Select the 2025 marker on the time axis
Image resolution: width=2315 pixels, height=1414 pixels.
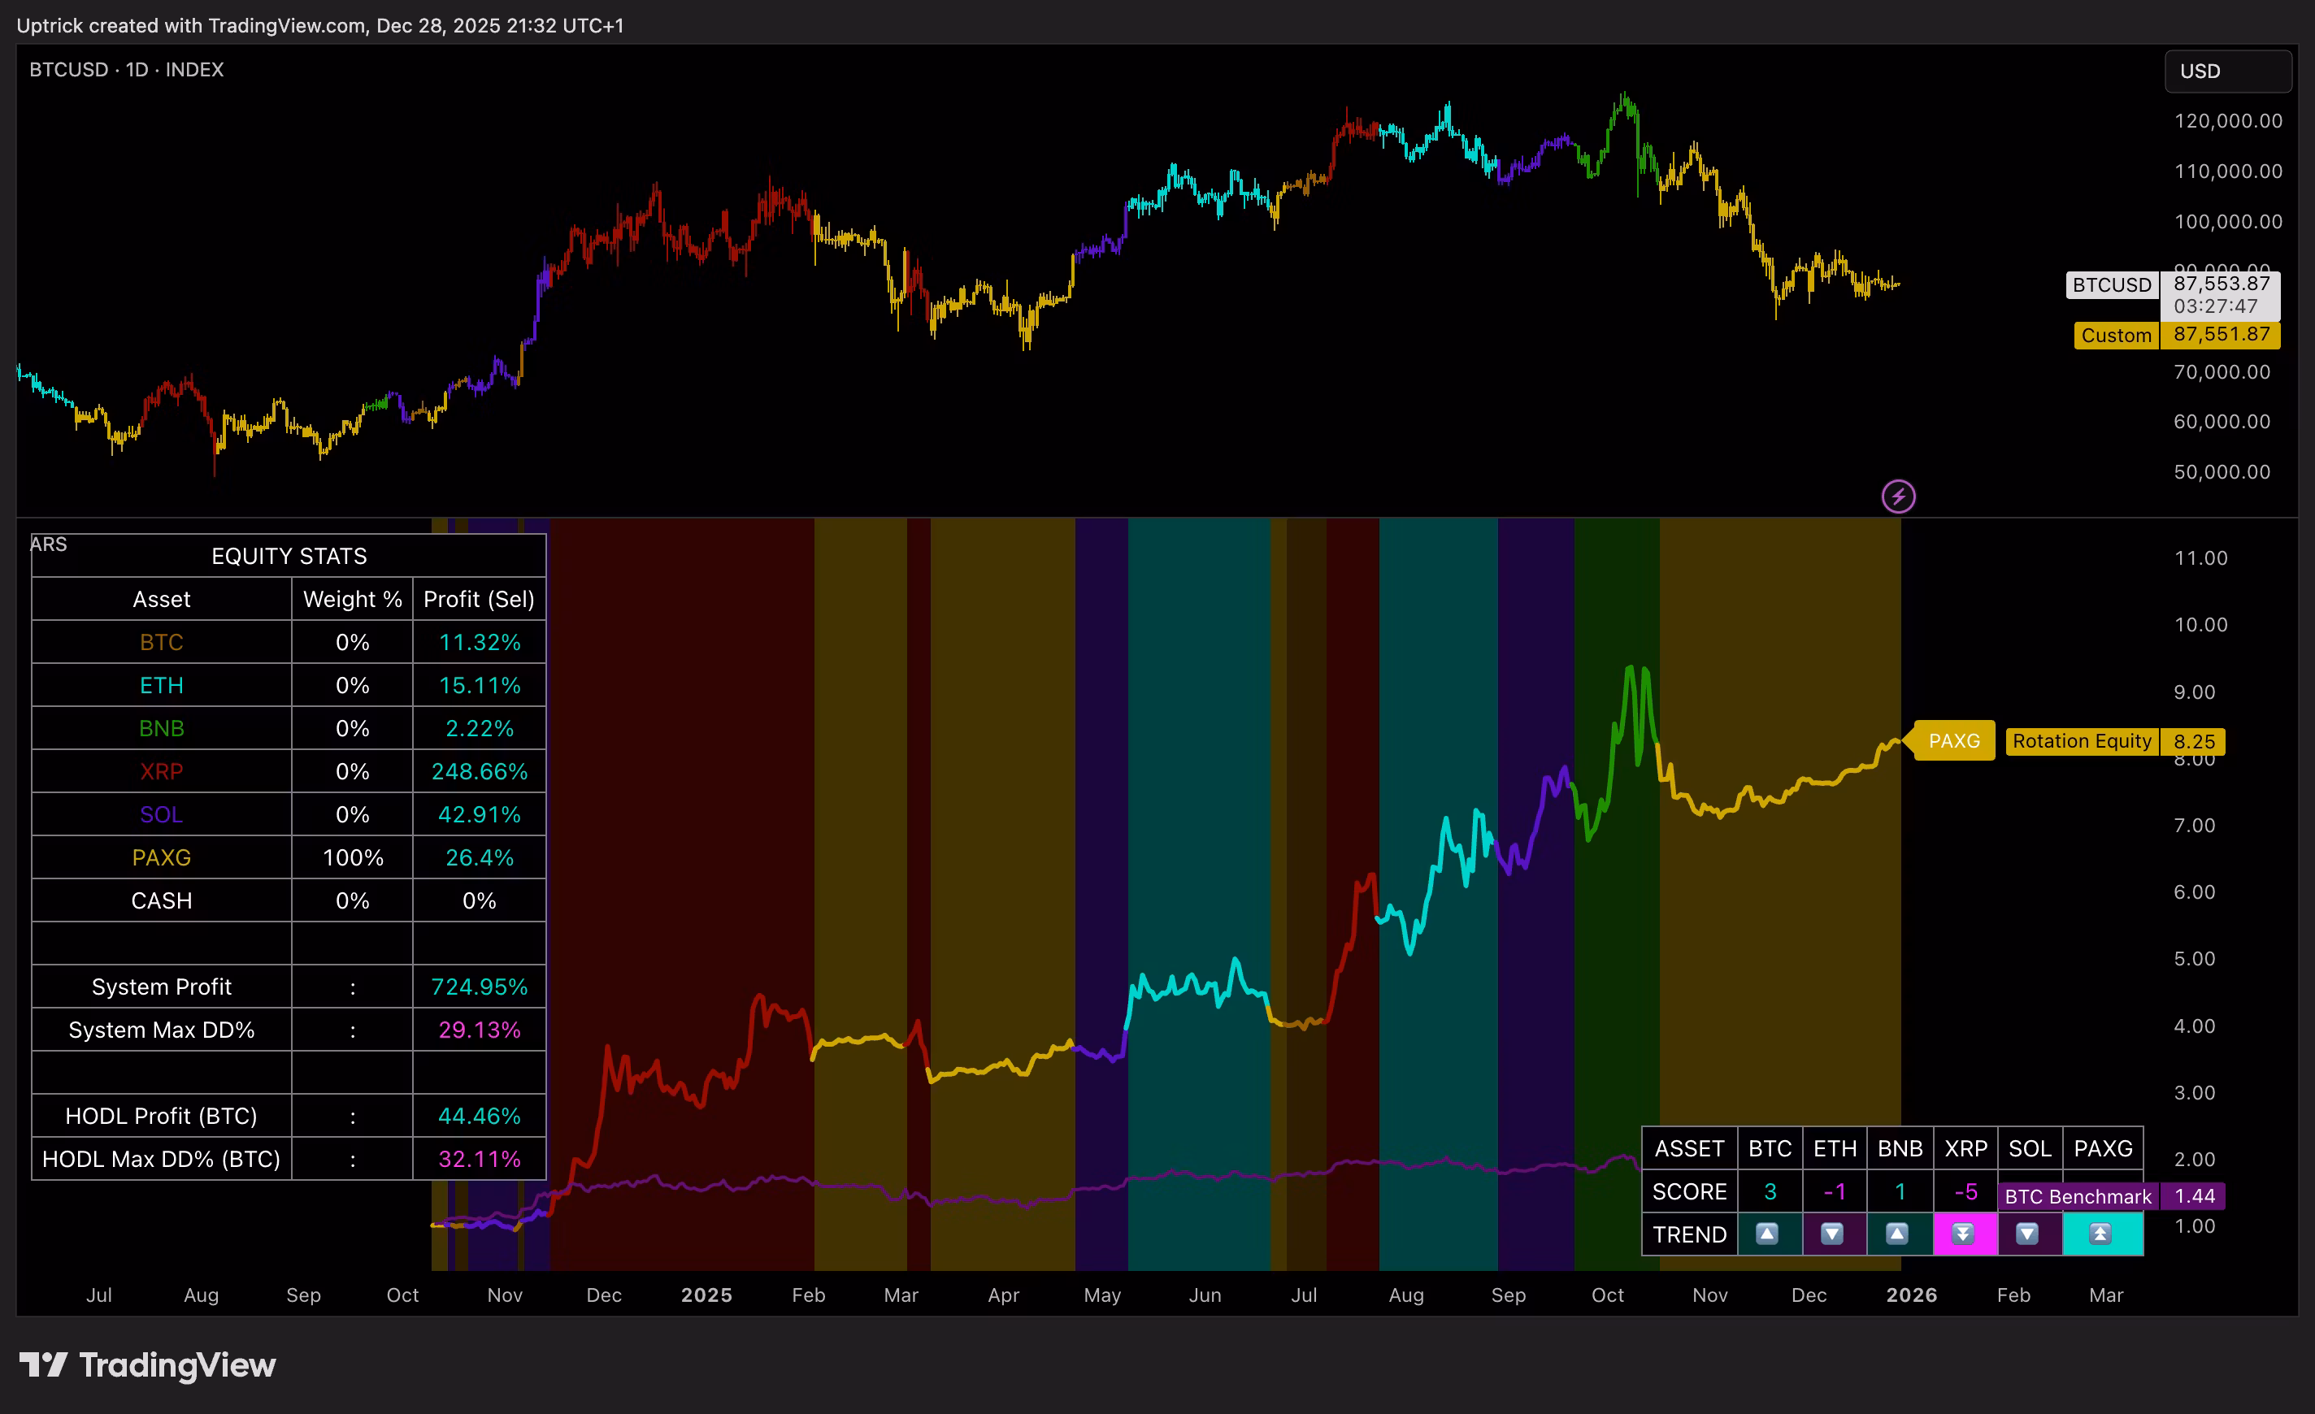(706, 1295)
